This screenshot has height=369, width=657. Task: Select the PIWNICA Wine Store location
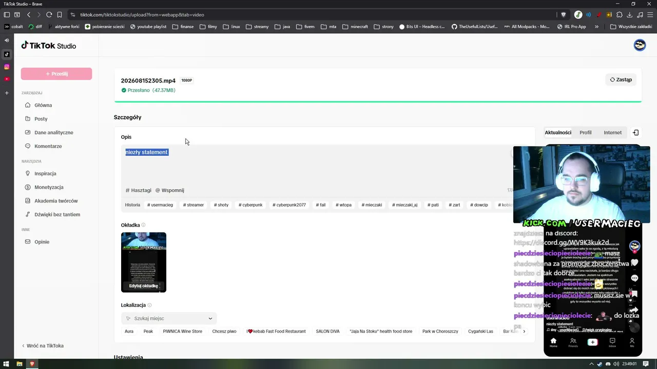pos(183,332)
